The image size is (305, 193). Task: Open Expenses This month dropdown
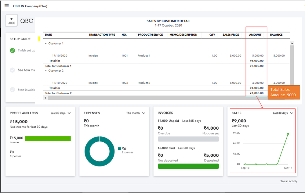136,113
